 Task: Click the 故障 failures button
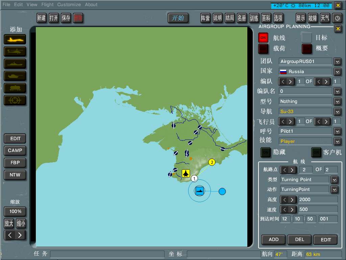(313, 18)
